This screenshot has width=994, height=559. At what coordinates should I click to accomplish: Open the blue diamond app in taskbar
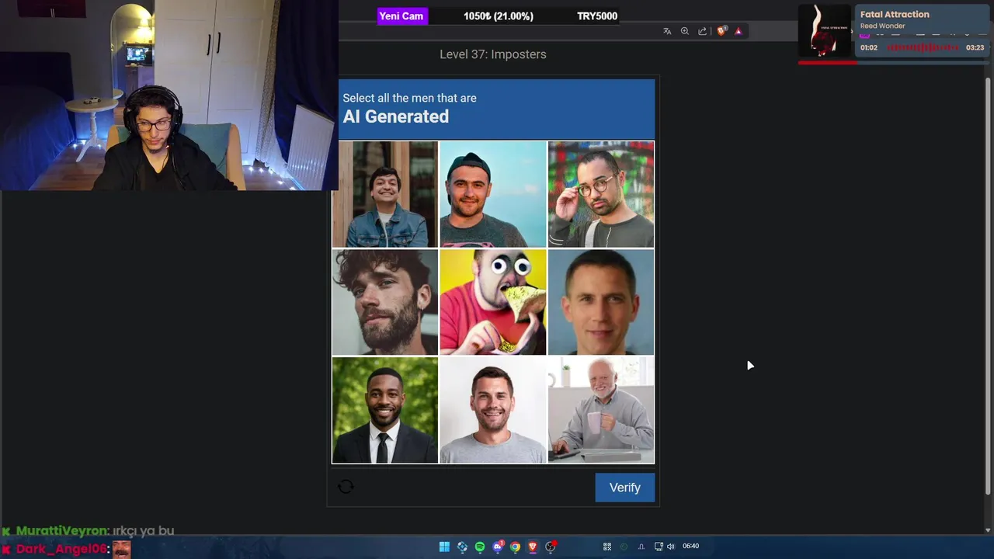tap(462, 547)
